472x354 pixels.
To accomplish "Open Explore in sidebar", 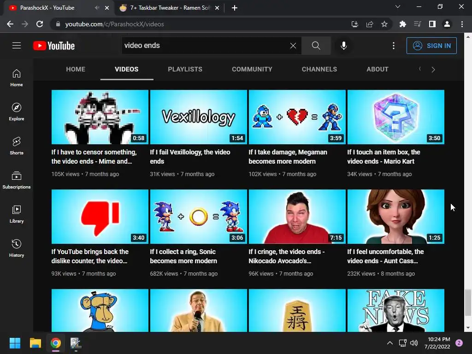I will pyautogui.click(x=17, y=112).
